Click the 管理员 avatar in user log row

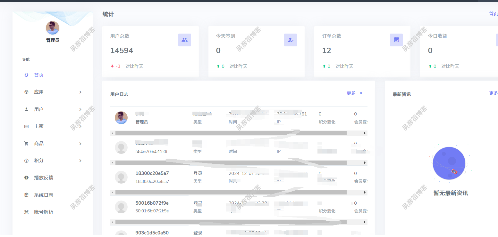121,118
